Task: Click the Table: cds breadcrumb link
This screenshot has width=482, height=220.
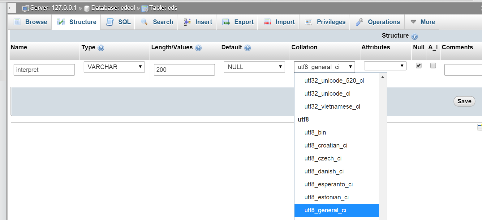Action: tap(163, 8)
